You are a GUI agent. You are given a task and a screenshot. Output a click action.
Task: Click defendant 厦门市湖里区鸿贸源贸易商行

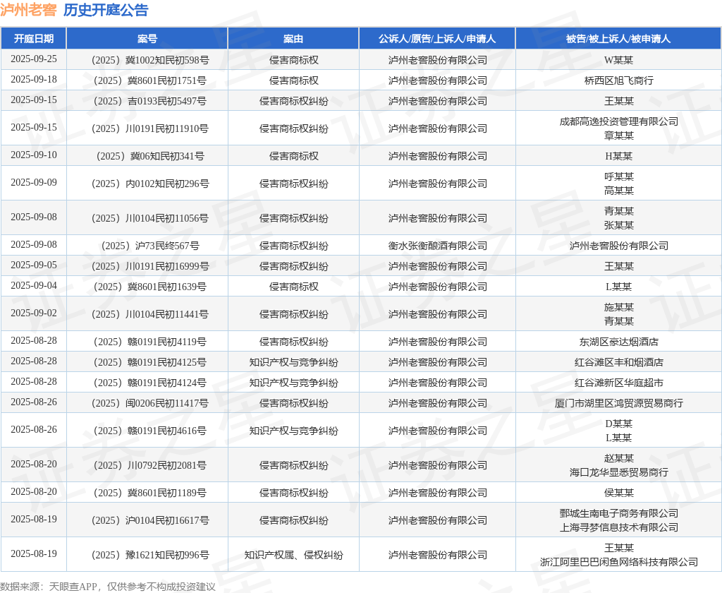(618, 404)
